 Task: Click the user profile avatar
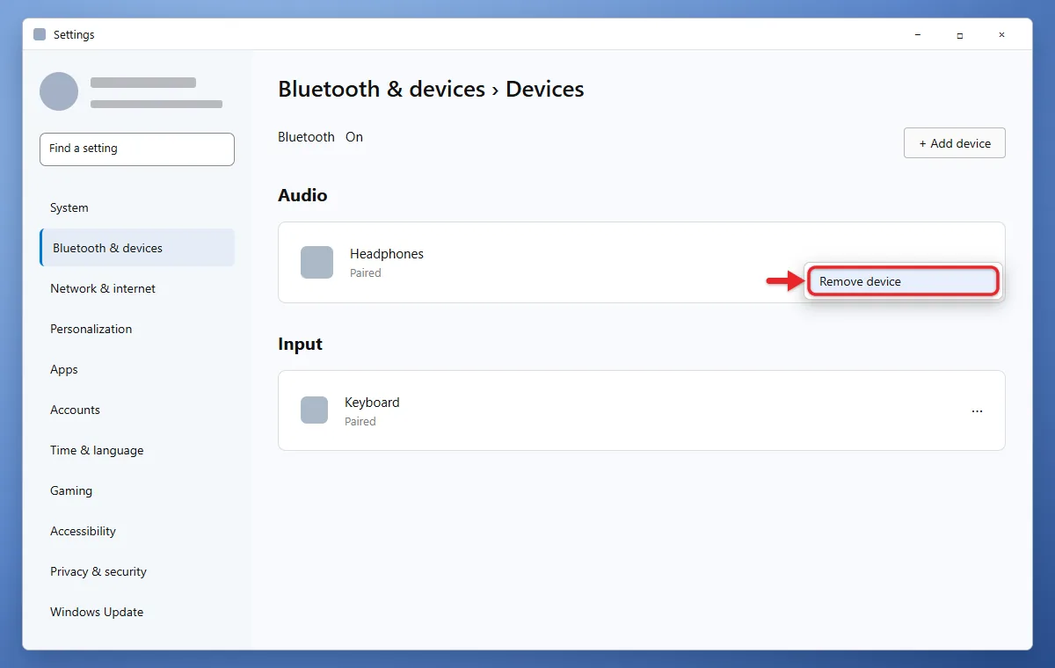point(59,91)
